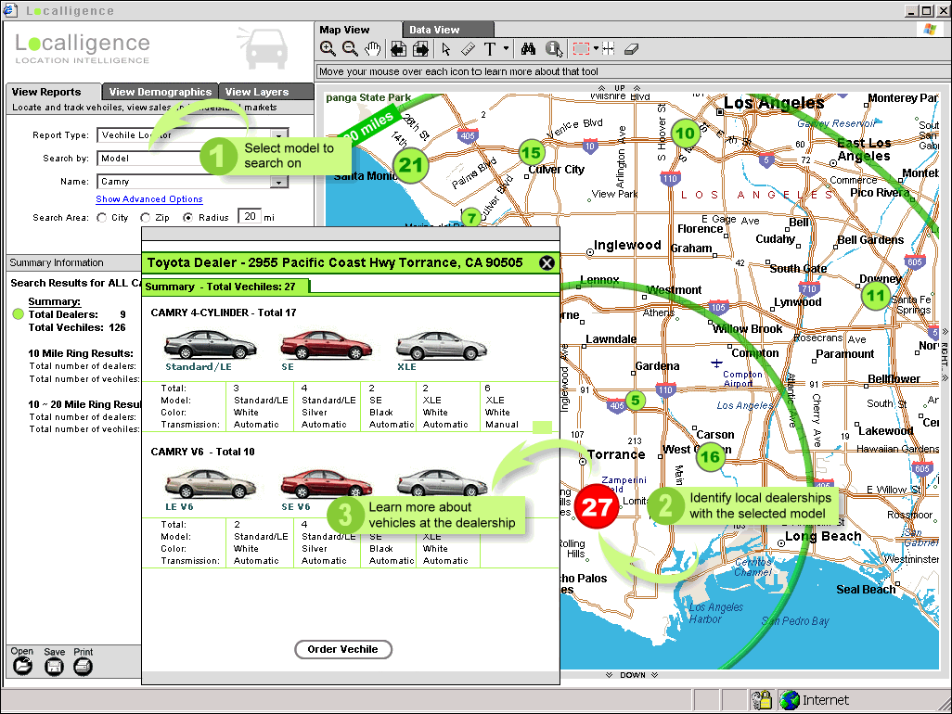Switch to the Map View tab
The image size is (952, 714).
357,30
